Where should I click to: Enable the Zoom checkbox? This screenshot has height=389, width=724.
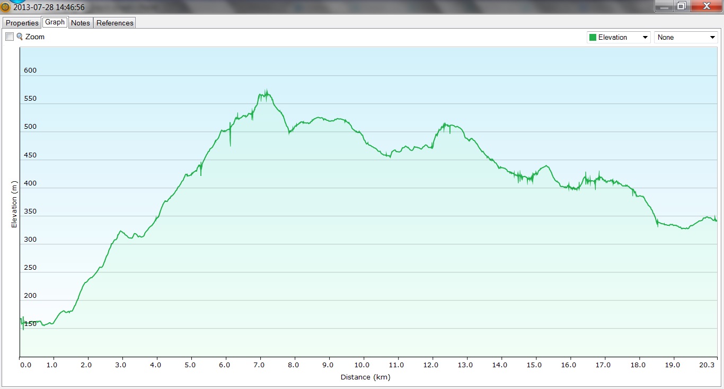tap(10, 37)
